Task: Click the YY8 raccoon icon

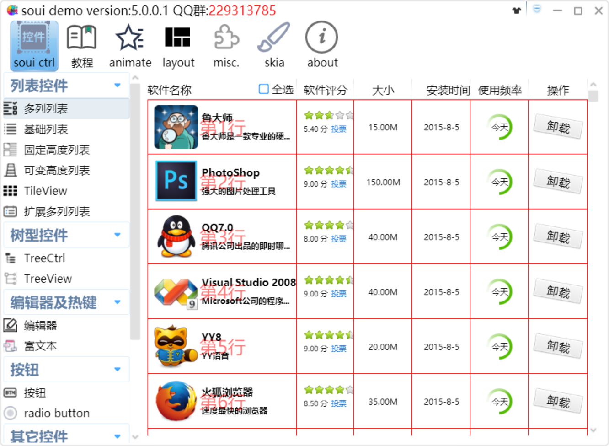Action: [176, 346]
